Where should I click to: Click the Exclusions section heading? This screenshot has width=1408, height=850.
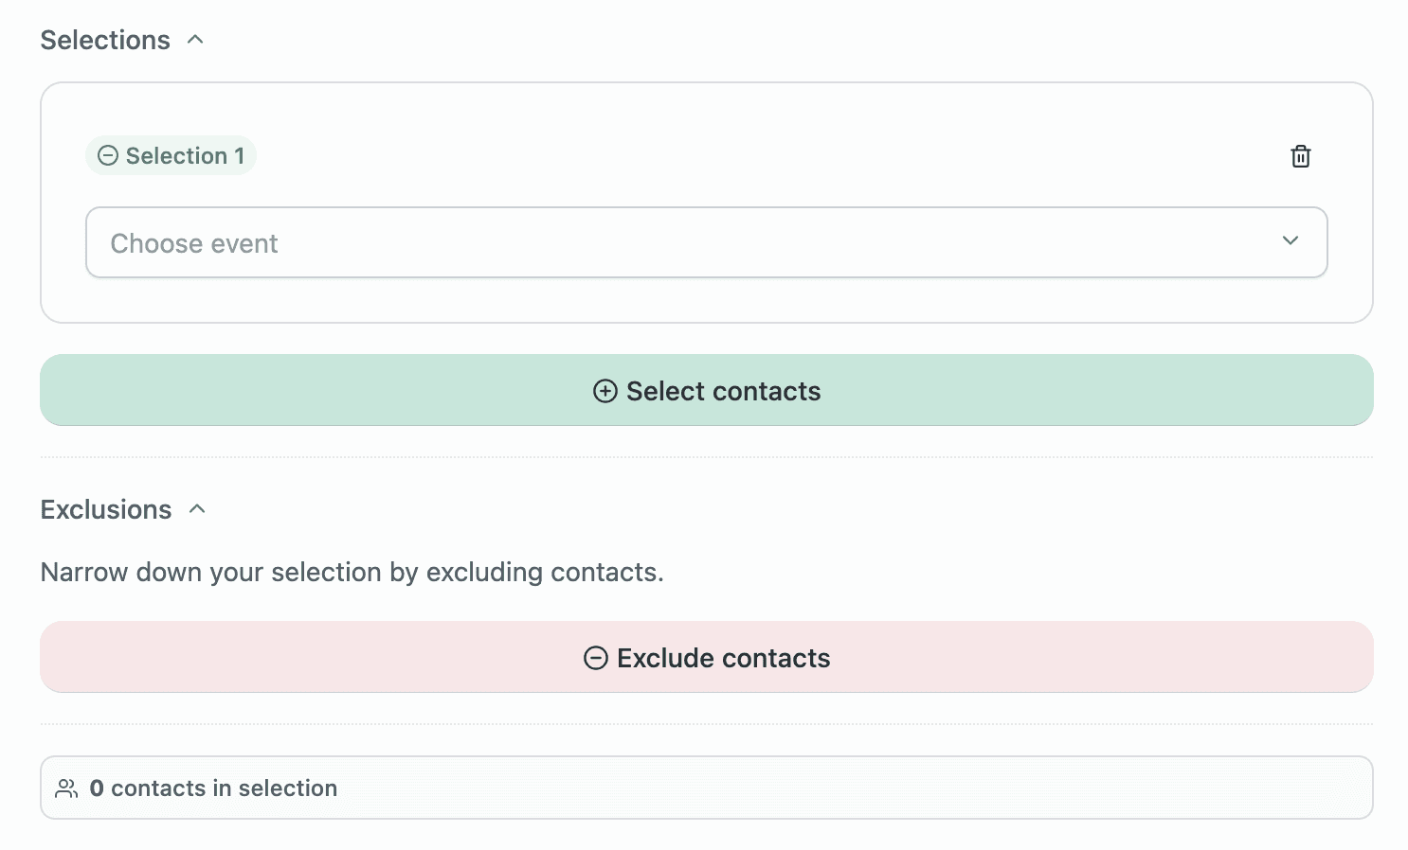(x=106, y=509)
